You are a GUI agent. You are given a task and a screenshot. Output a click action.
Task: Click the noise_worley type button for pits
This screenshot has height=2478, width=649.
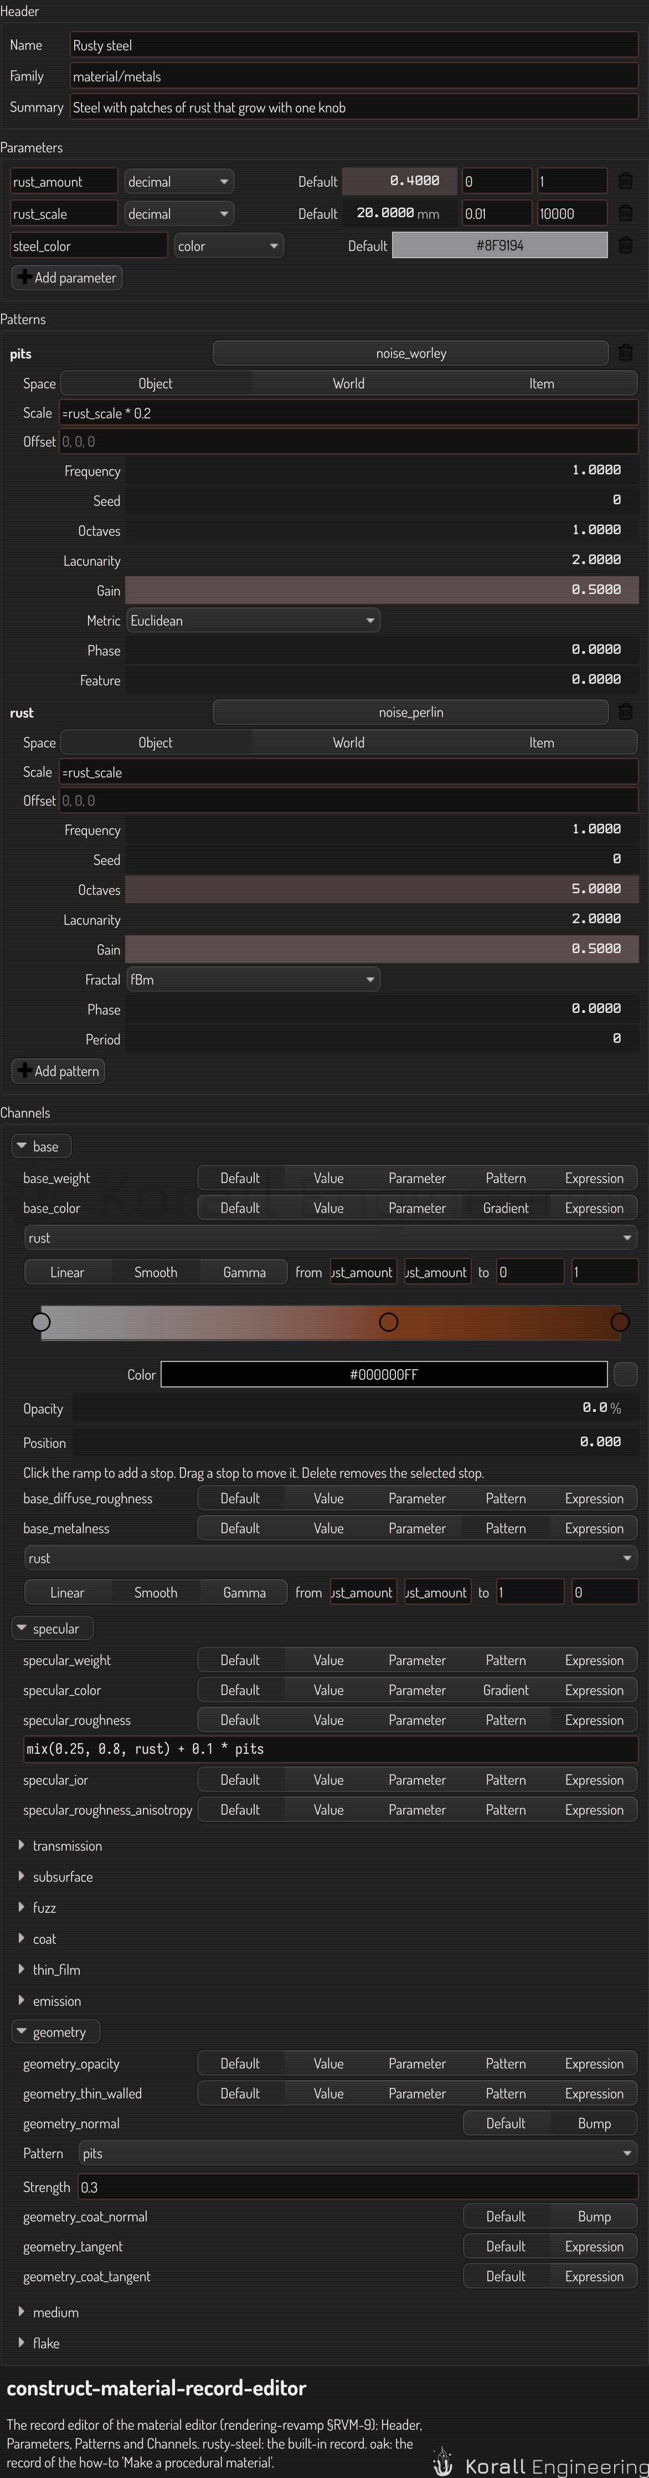coord(410,353)
